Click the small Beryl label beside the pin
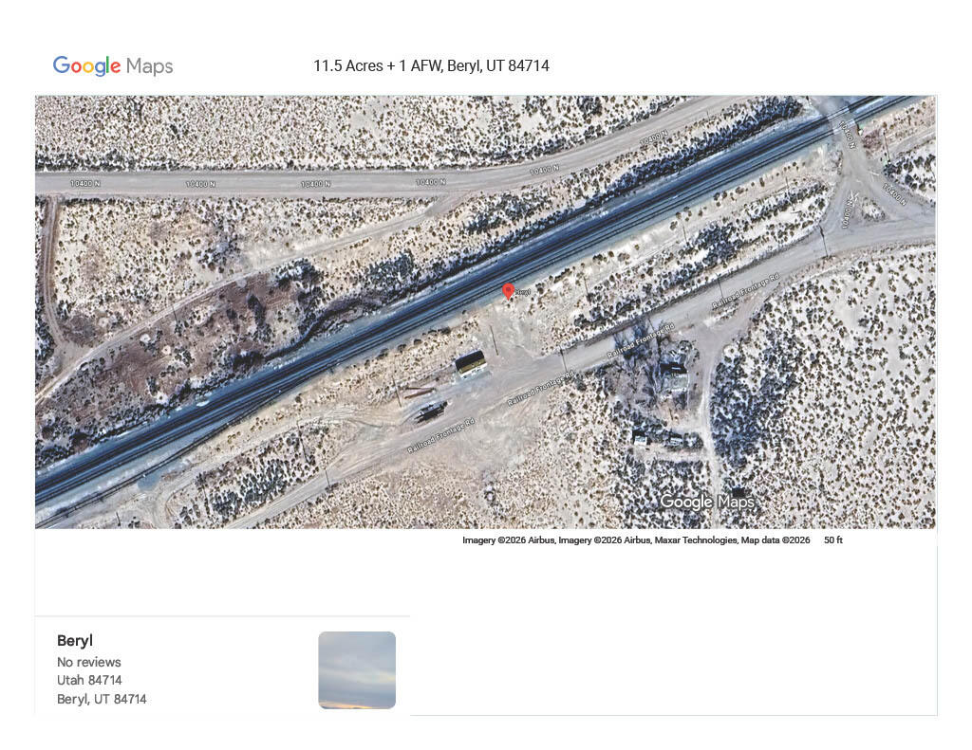This screenshot has height=750, width=972. click(523, 292)
